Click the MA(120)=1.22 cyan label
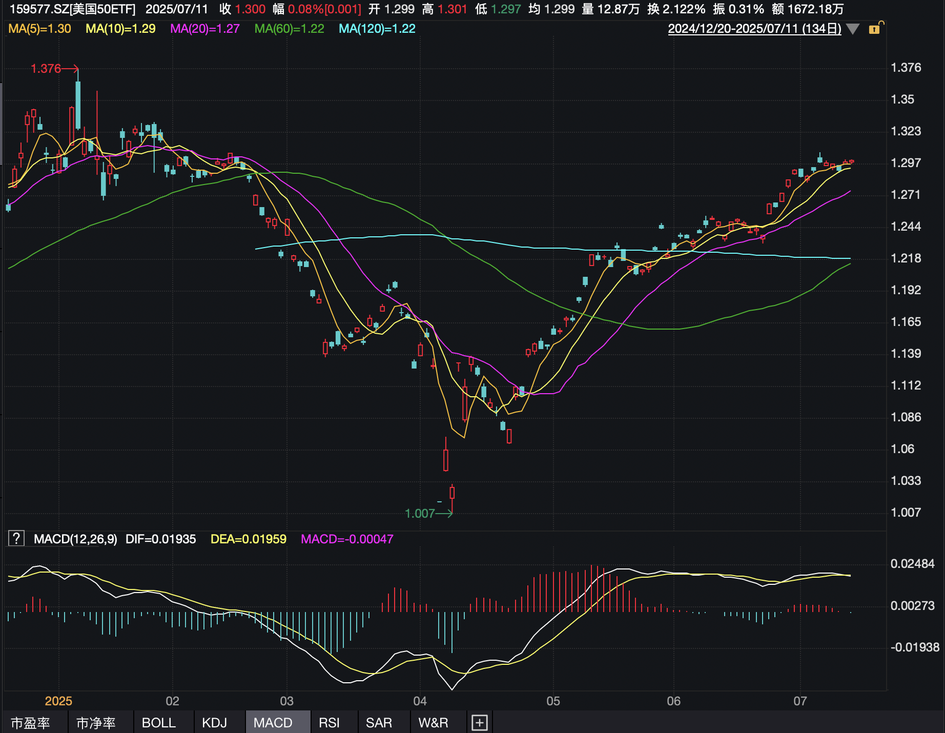 coord(377,29)
